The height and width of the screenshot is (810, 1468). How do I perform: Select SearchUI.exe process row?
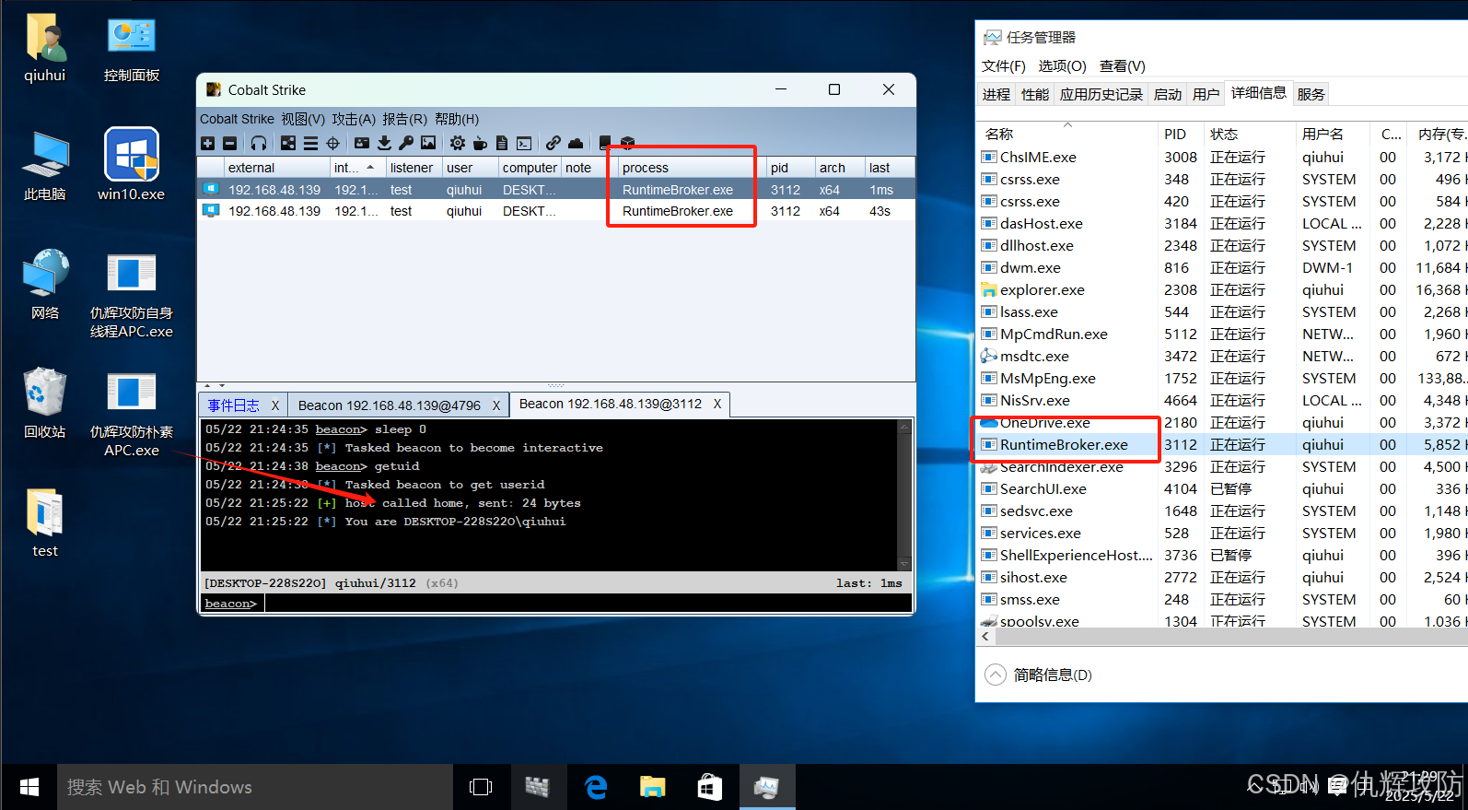(1222, 488)
